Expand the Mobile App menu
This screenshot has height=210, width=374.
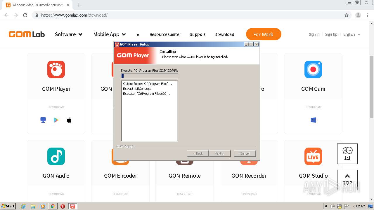110,34
